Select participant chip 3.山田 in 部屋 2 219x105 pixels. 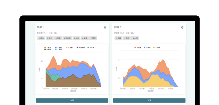click(135, 38)
